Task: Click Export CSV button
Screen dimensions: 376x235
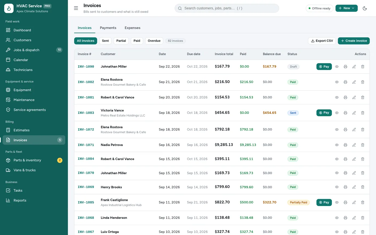Action: (322, 41)
